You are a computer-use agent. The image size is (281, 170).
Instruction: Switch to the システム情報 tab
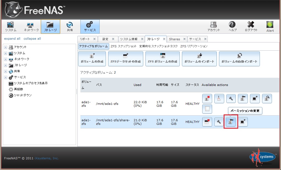click(129, 39)
